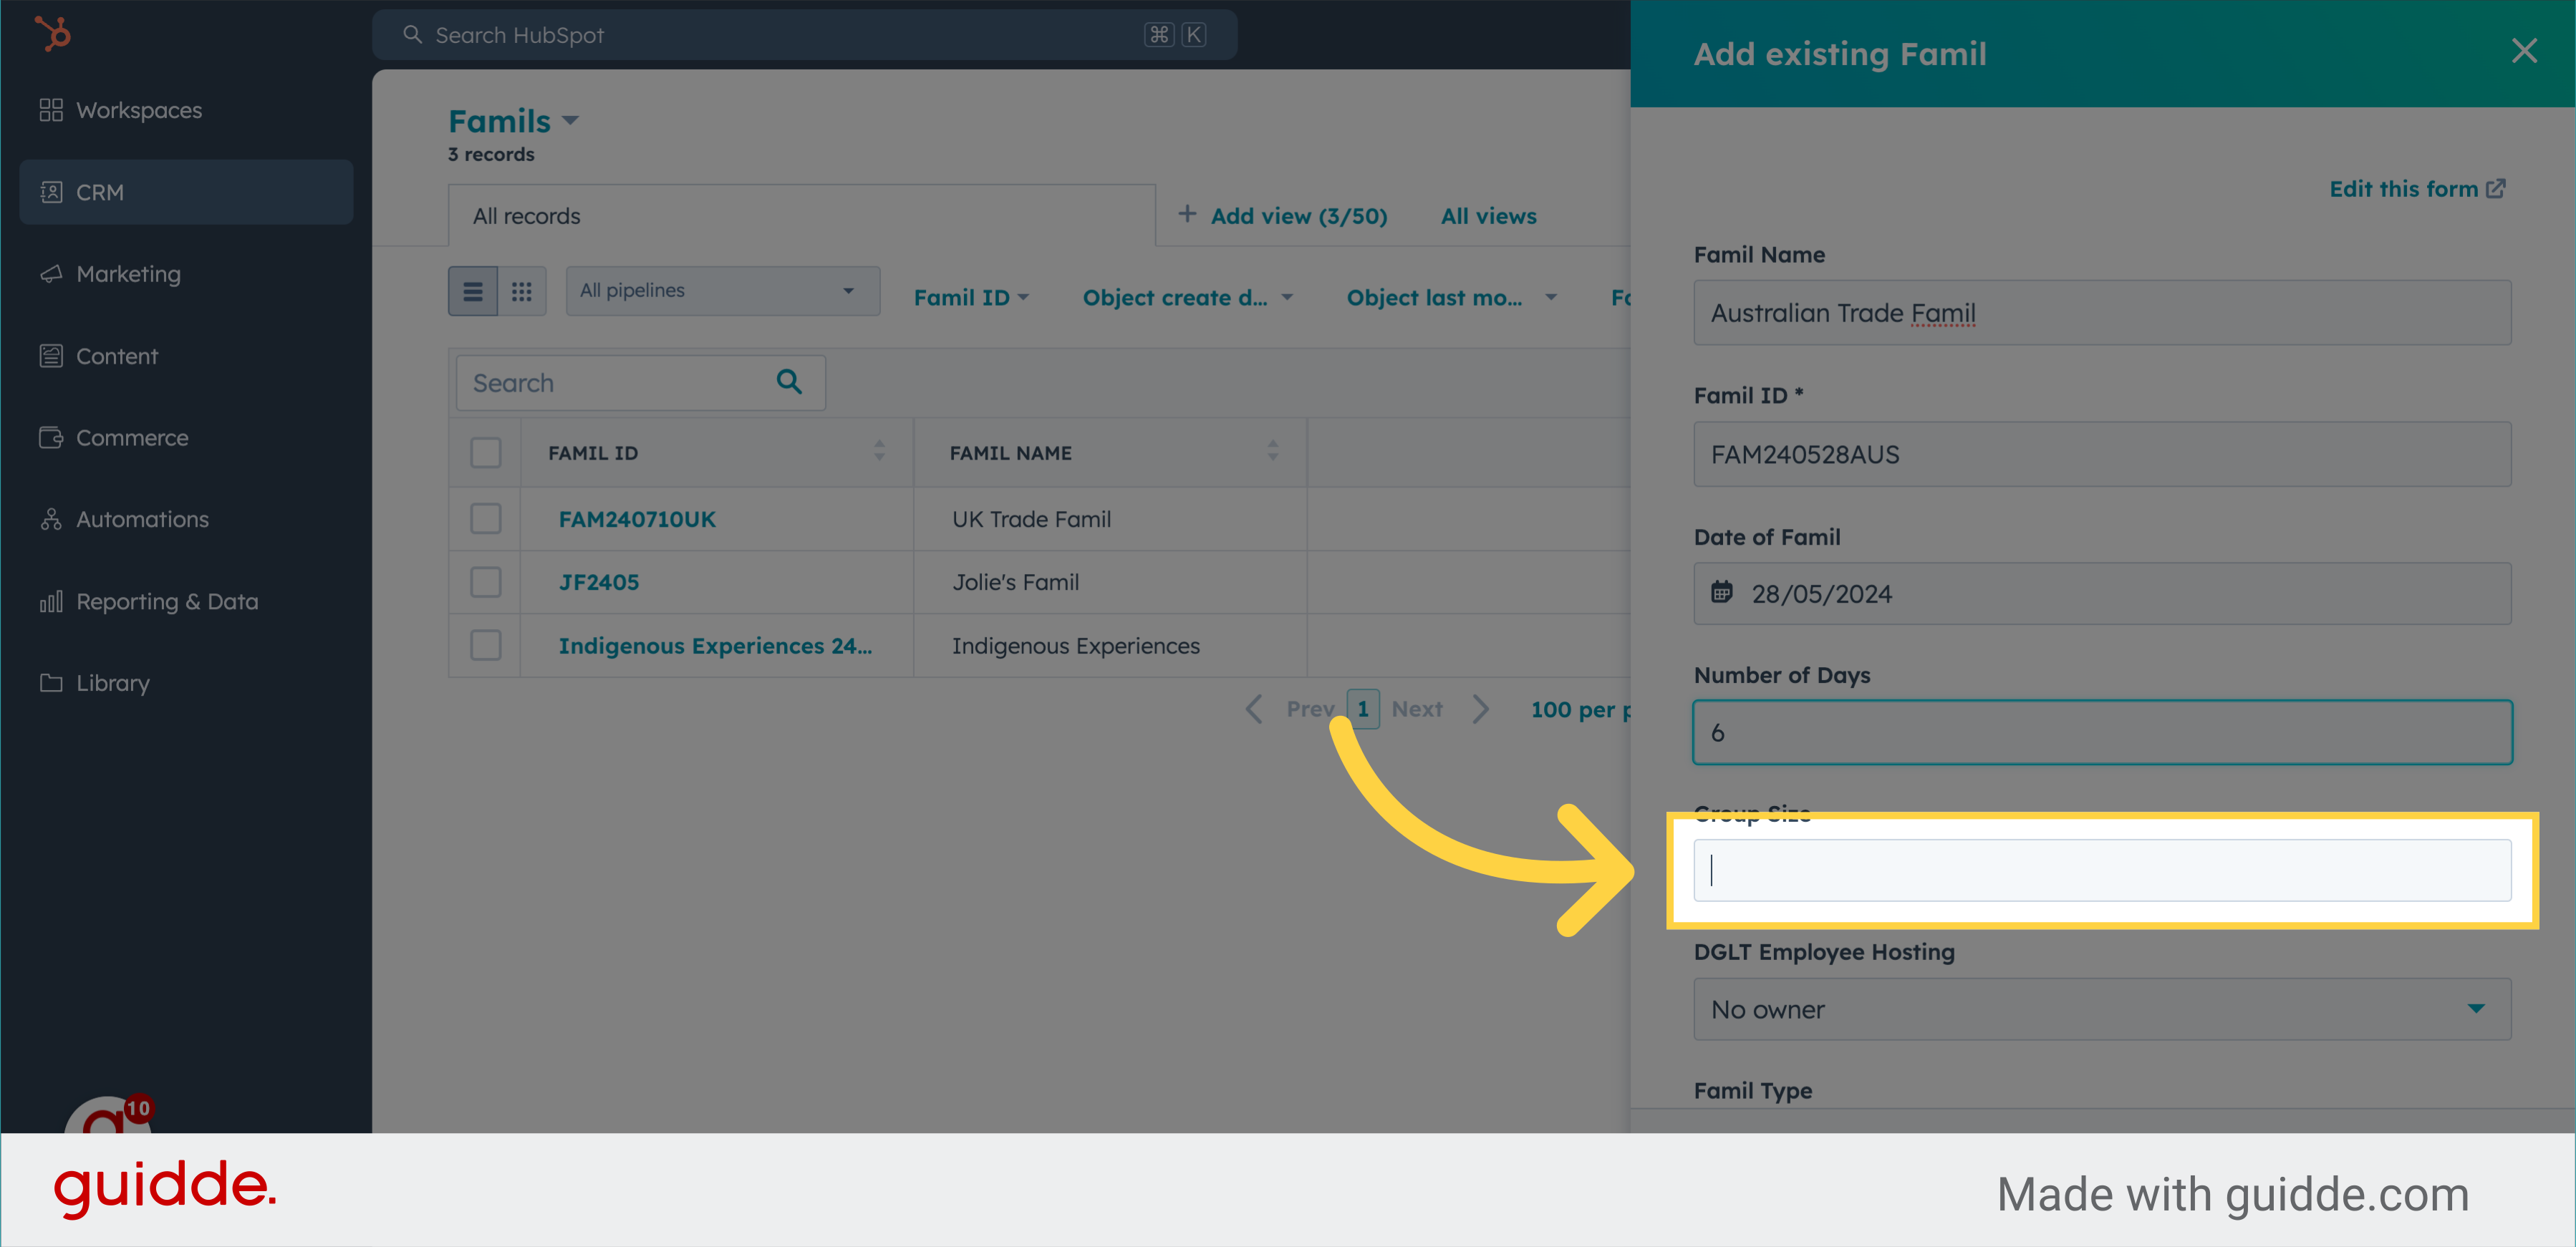Expand the All pipelines dropdown
This screenshot has height=1247, width=2576.
coord(722,291)
